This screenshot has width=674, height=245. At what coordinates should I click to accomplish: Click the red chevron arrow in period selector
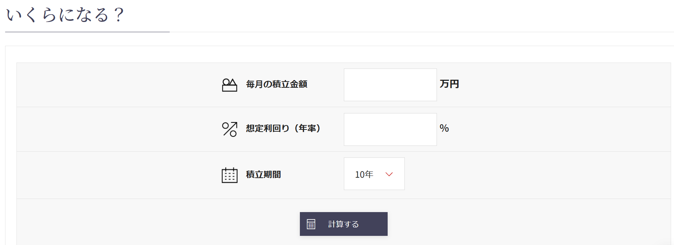coord(389,174)
